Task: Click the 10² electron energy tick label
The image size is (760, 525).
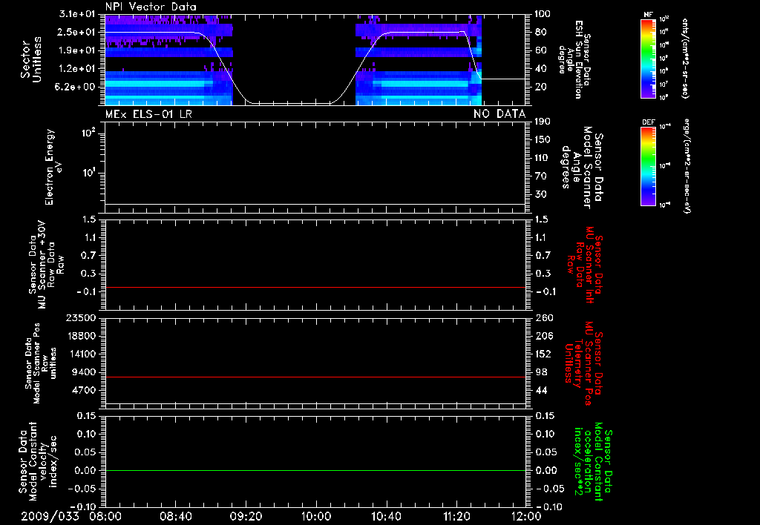Action: 88,133
